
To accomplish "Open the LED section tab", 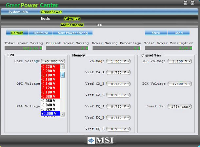I will [99, 25].
